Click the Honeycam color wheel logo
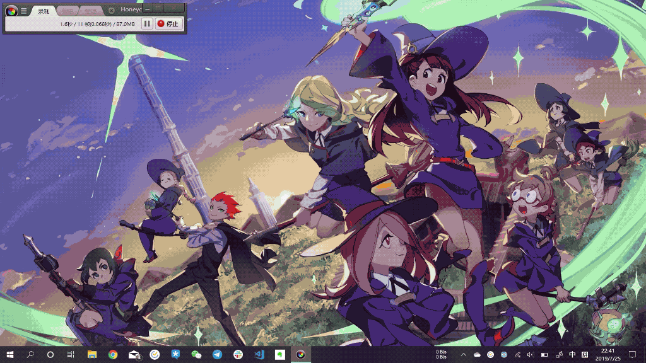This screenshot has height=363, width=646. point(11,11)
